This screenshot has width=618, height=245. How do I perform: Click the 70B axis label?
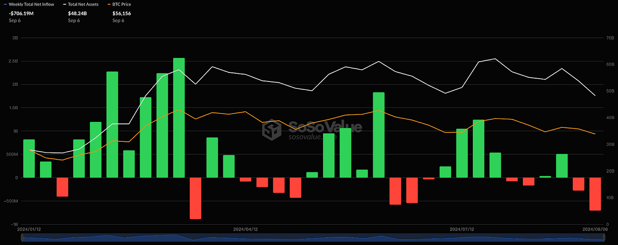[609, 38]
